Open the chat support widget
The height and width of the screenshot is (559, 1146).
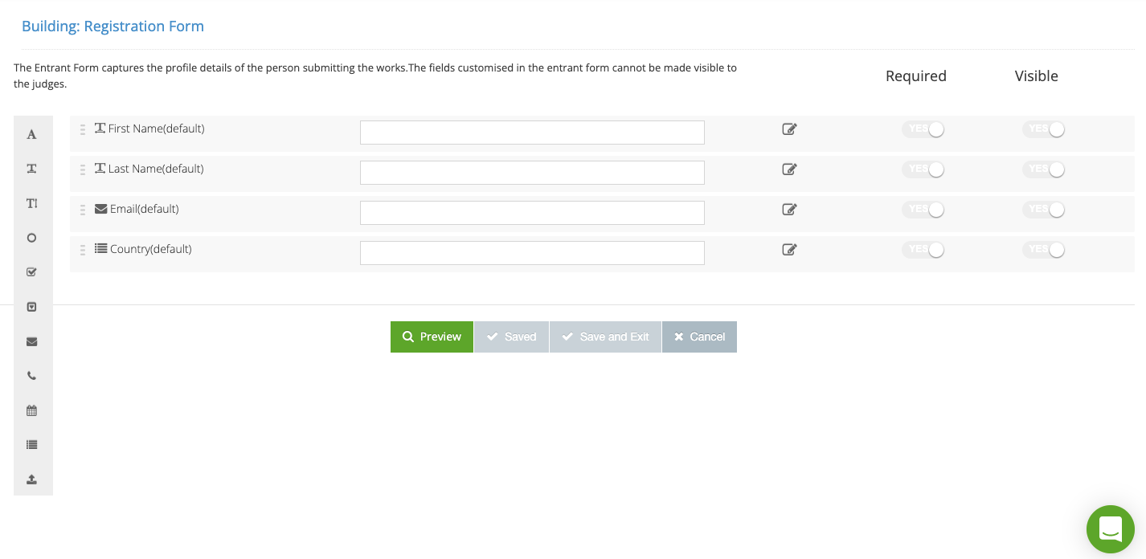click(x=1111, y=529)
